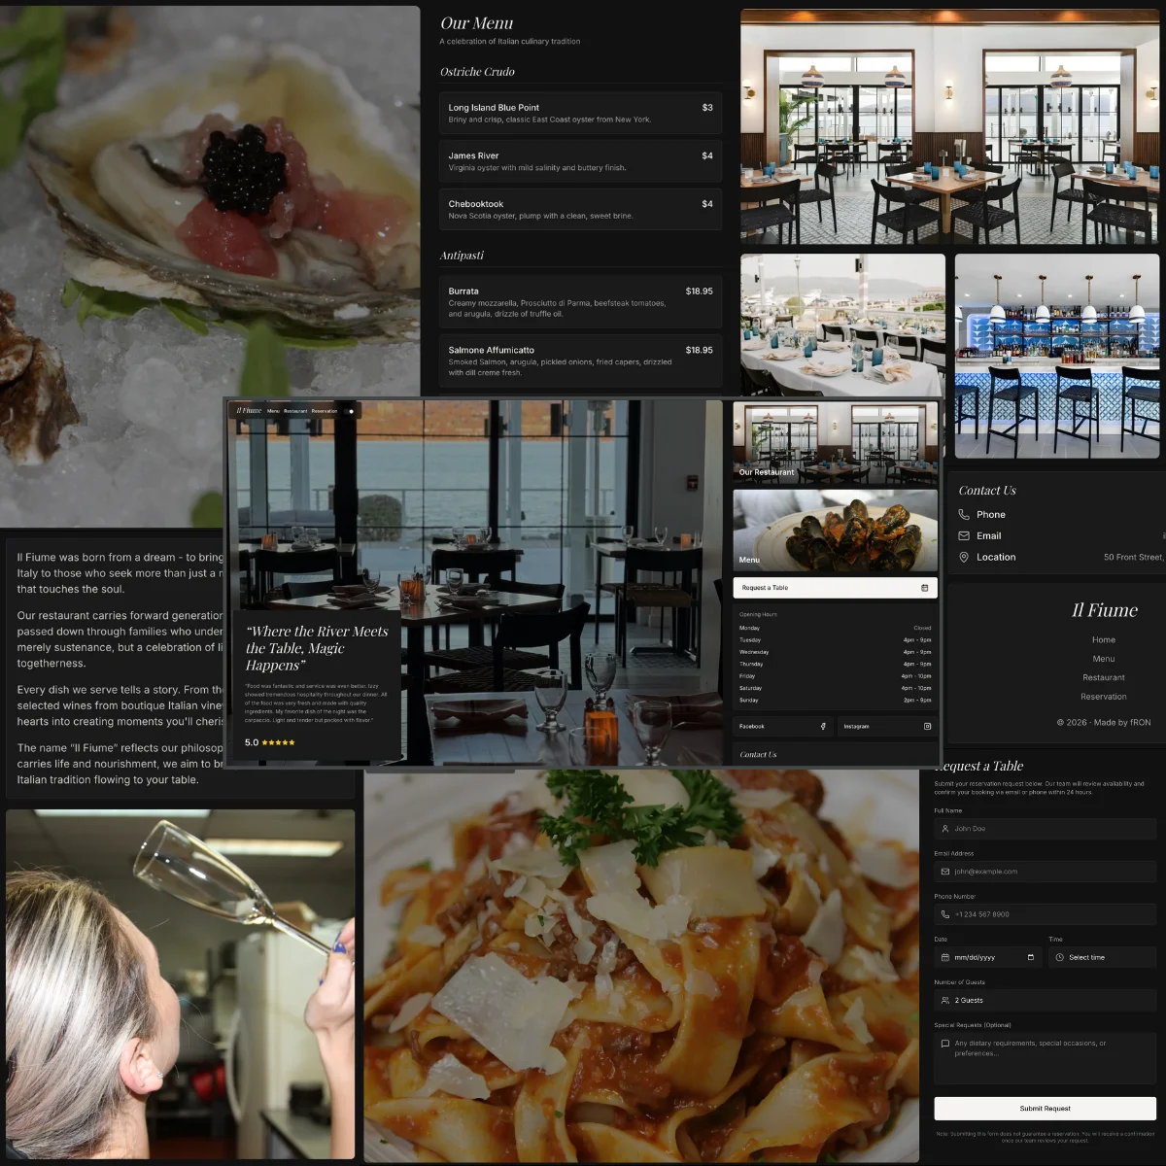Click the Request a Table button
1166x1166 pixels.
coord(836,588)
